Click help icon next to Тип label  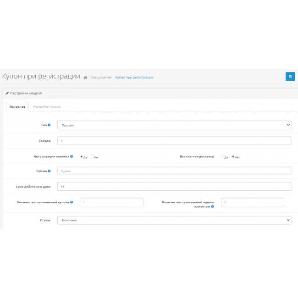point(49,125)
